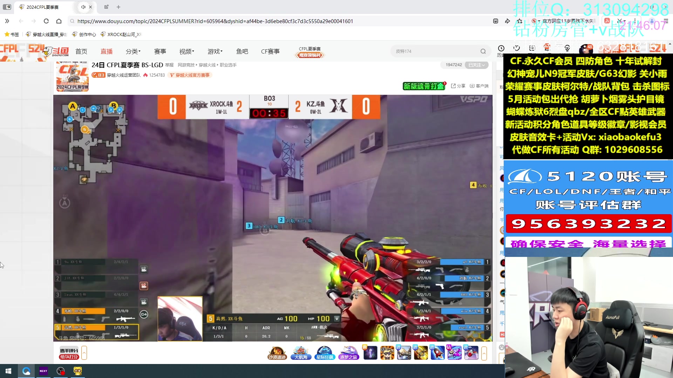The width and height of the screenshot is (673, 378).
Task: Select the purple spaceship gift icon
Action: point(454,353)
